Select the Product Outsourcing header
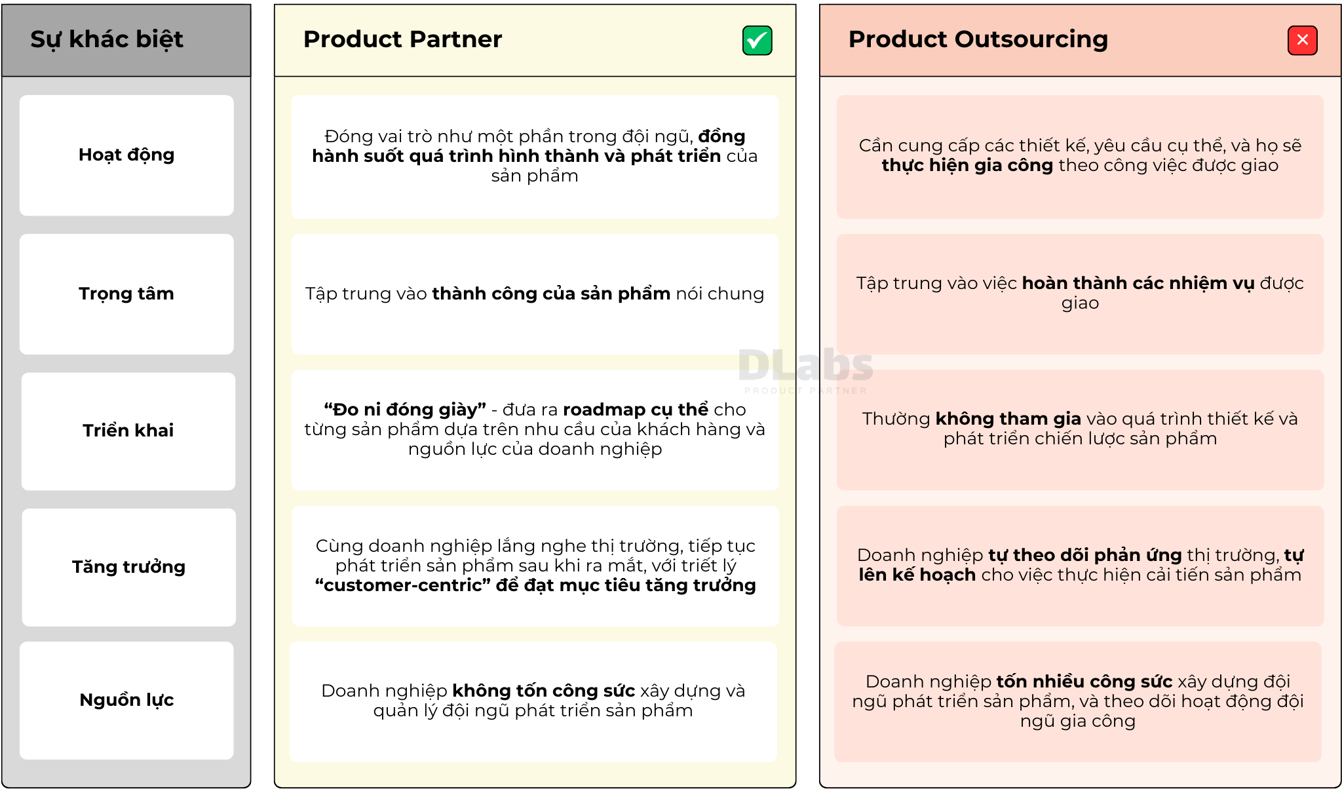This screenshot has width=1342, height=791. tap(978, 39)
